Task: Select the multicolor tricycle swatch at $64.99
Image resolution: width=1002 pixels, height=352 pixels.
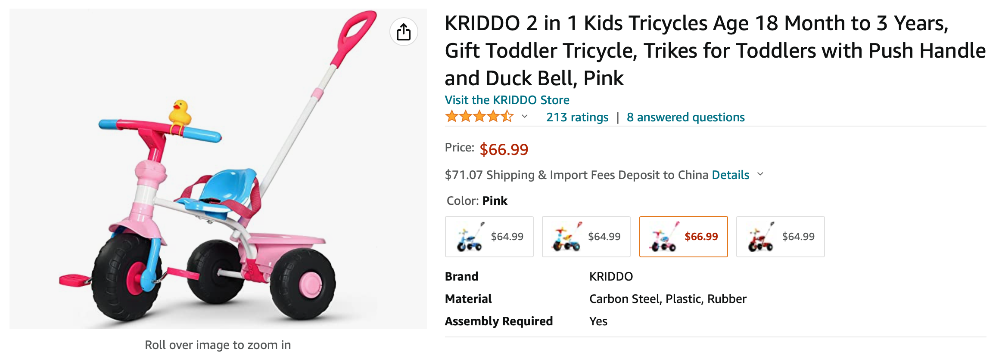Action: pyautogui.click(x=586, y=237)
